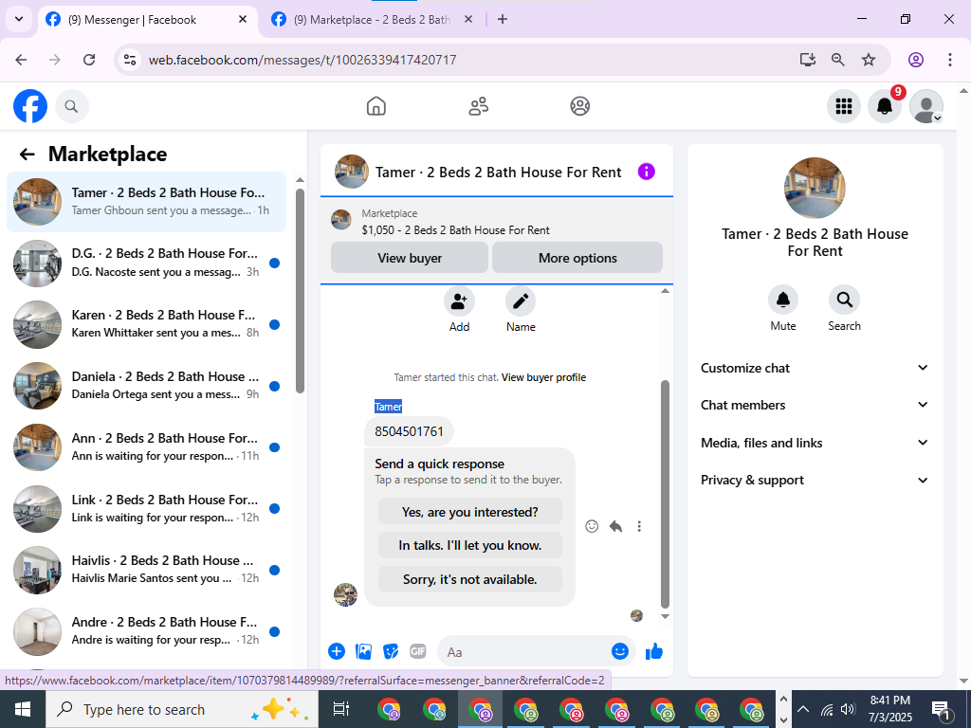971x728 pixels.
Task: Click the chat list scrollbar thumb
Action: click(x=300, y=291)
